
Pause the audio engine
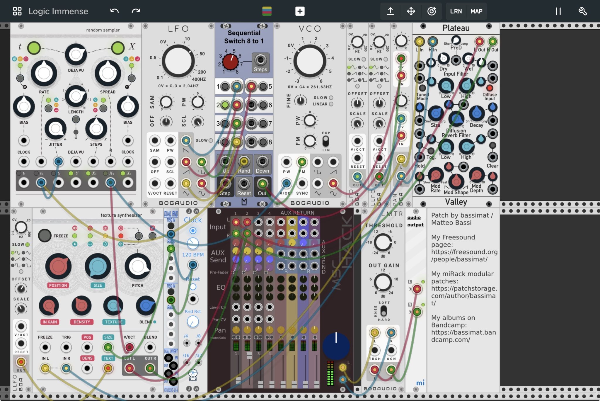pos(558,11)
